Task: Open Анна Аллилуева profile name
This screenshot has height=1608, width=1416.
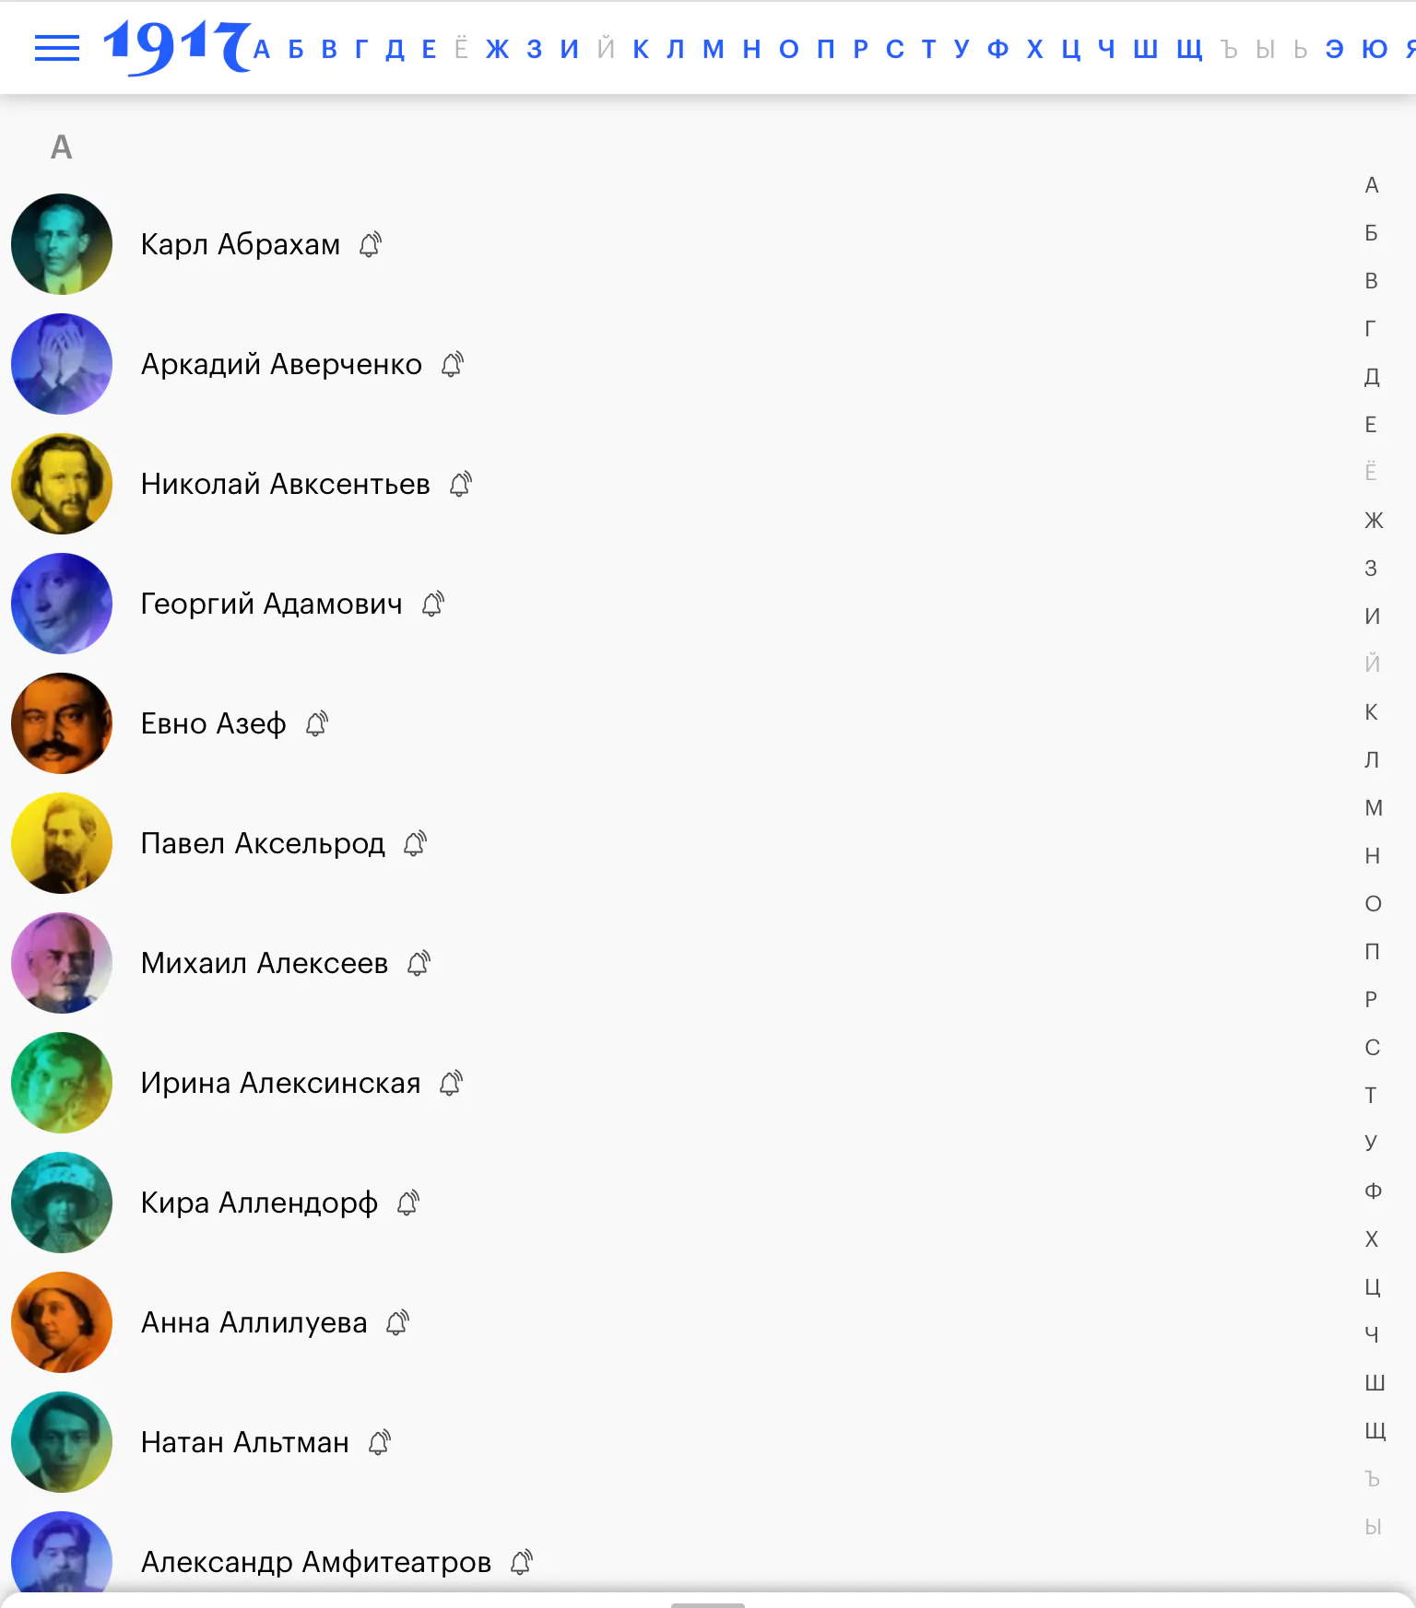Action: 254,1322
